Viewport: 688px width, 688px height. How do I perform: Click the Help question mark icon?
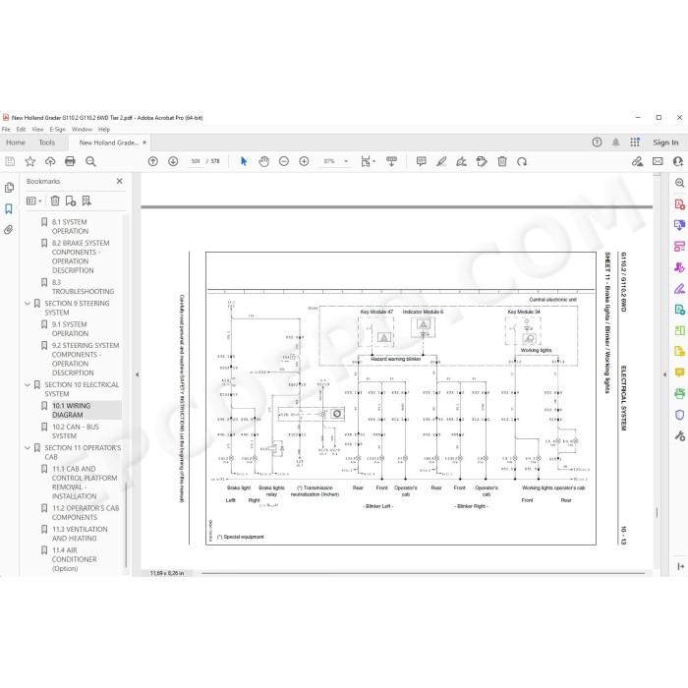(597, 143)
